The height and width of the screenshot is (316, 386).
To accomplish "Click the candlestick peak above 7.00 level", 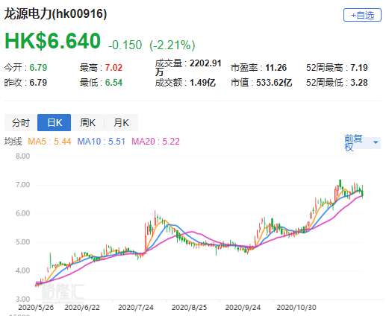I will click(x=340, y=184).
